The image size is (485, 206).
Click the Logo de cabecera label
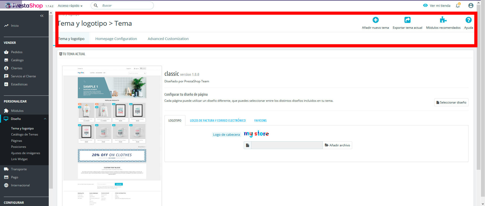[226, 135]
